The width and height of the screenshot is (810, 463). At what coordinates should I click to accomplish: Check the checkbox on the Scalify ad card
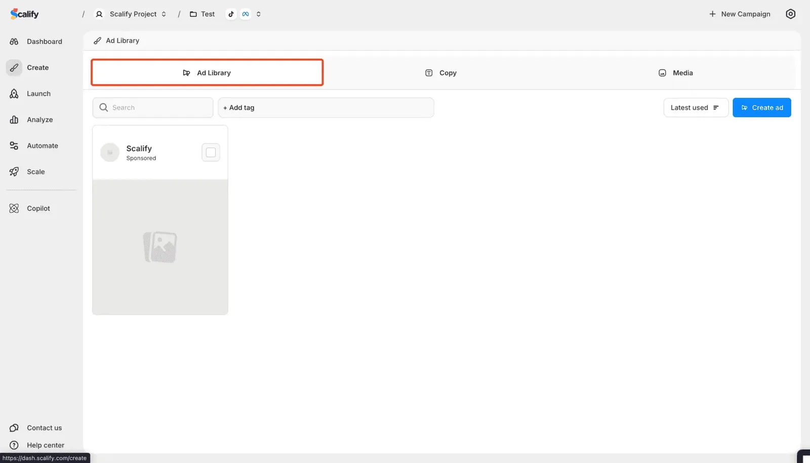pyautogui.click(x=211, y=152)
